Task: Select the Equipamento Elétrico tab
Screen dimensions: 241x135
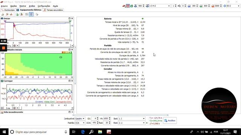Action: (29, 10)
